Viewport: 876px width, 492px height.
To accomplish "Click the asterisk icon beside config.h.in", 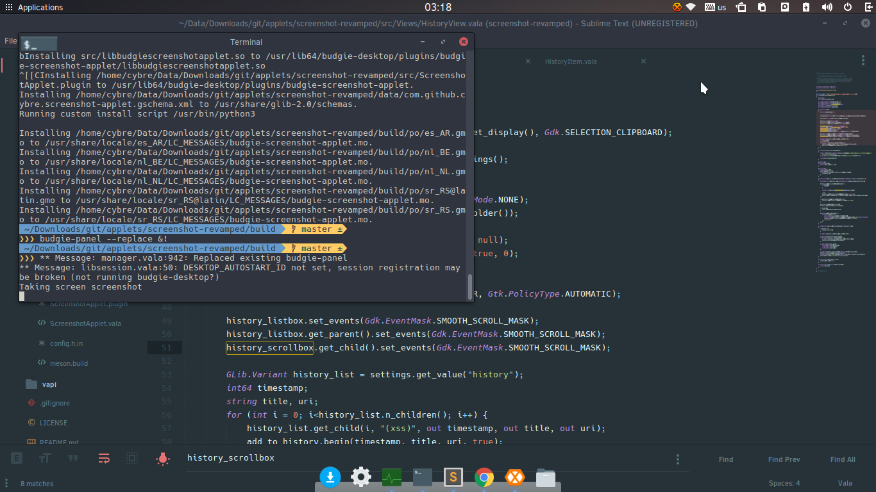I will coord(42,343).
